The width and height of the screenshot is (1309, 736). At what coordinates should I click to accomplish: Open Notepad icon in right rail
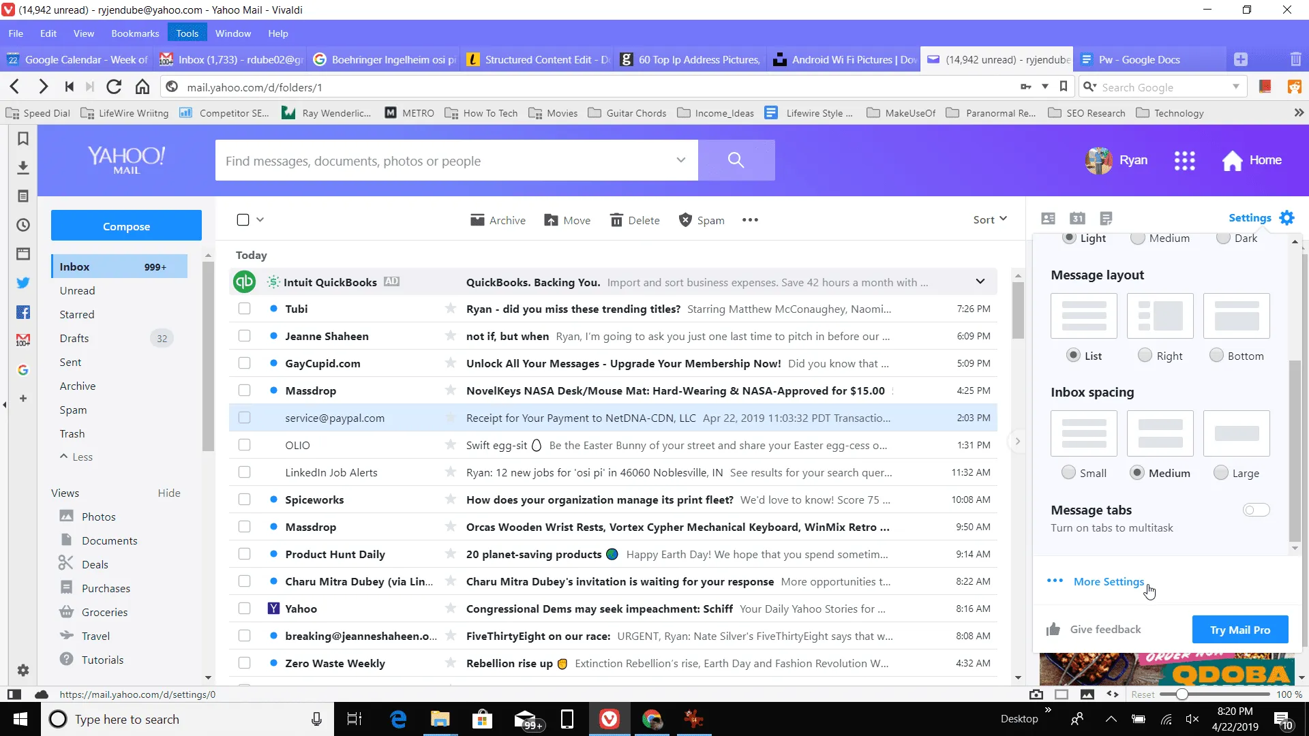[x=1106, y=219]
